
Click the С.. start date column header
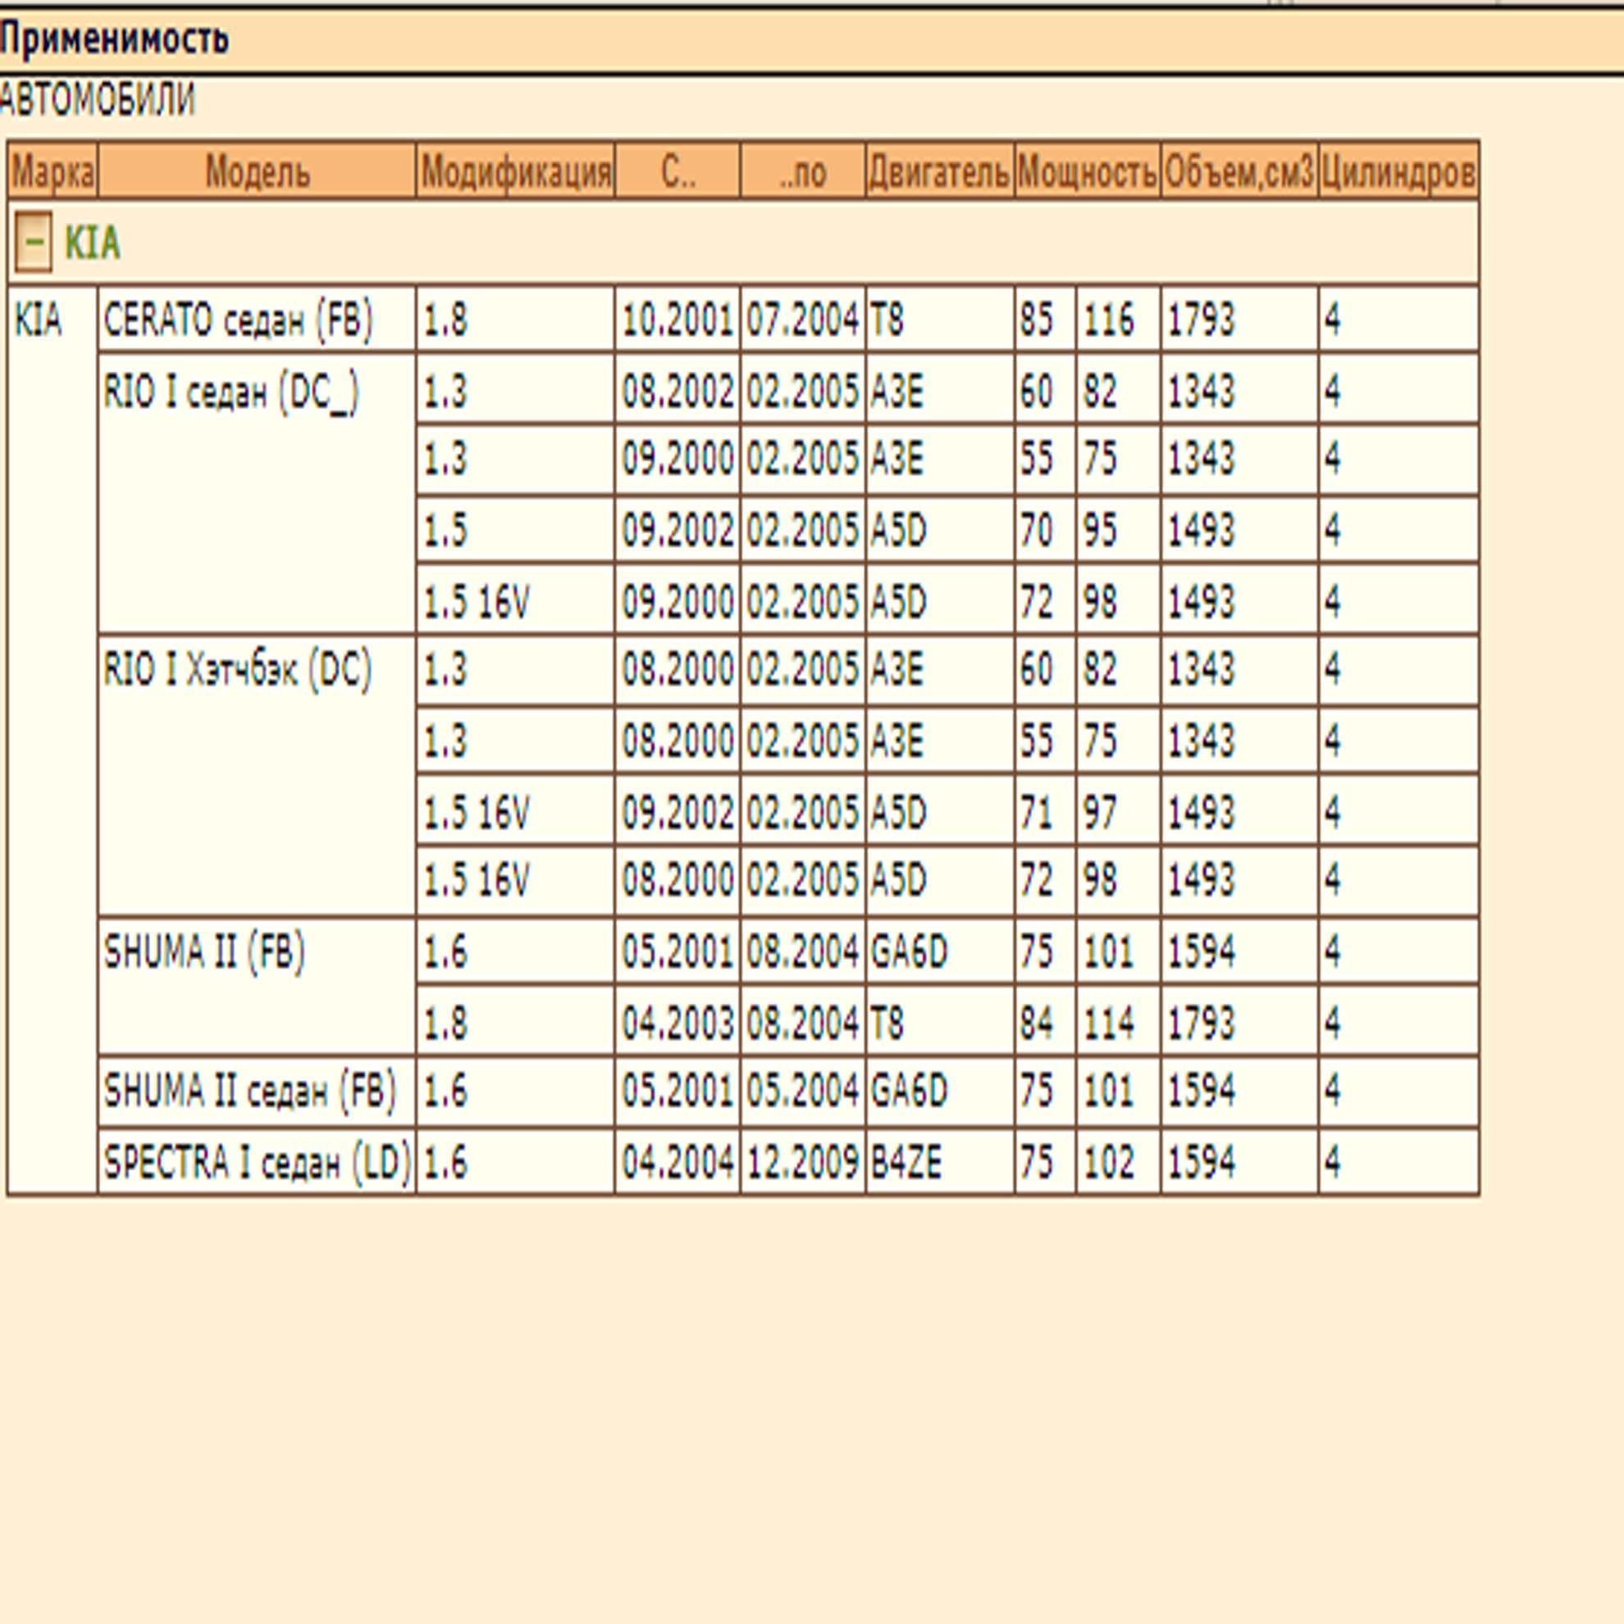[677, 172]
